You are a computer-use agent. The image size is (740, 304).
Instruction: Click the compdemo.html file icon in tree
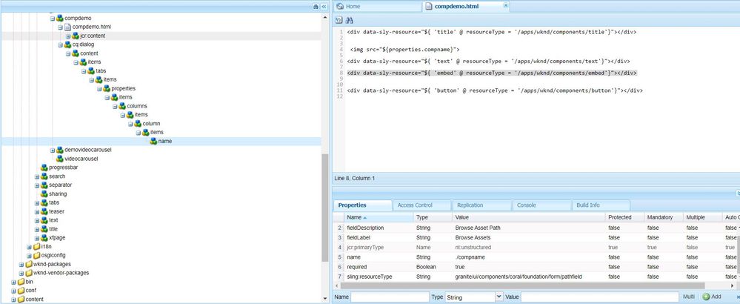pyautogui.click(x=66, y=27)
